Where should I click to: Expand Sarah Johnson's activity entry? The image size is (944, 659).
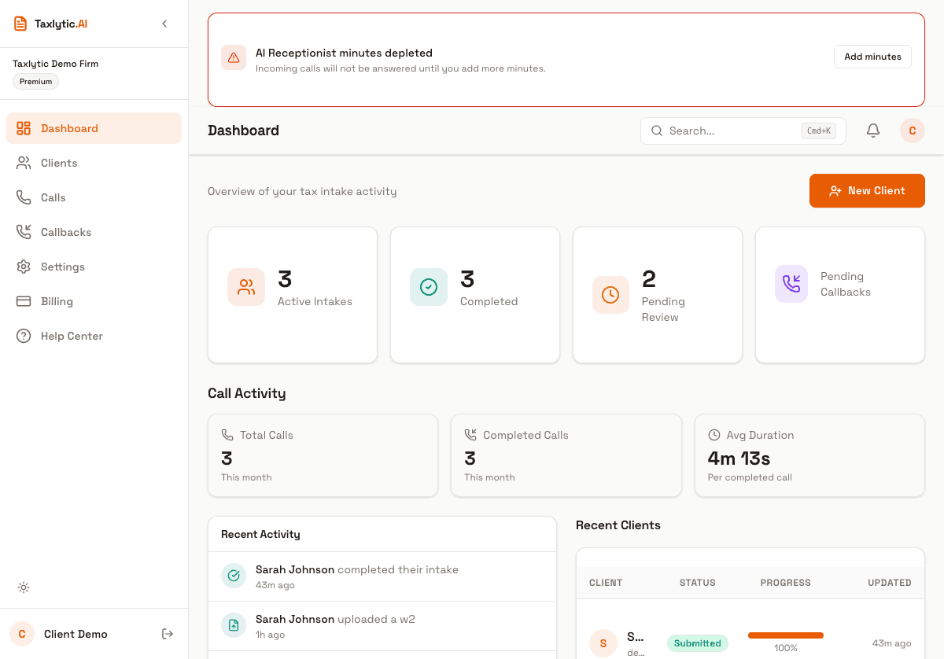click(x=382, y=575)
